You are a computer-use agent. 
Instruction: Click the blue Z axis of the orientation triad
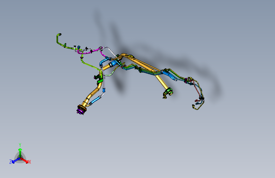point(16,161)
